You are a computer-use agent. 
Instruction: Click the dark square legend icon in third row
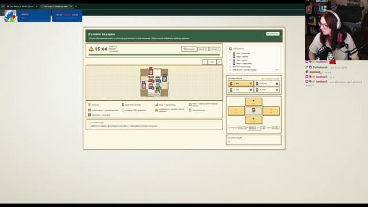point(90,115)
